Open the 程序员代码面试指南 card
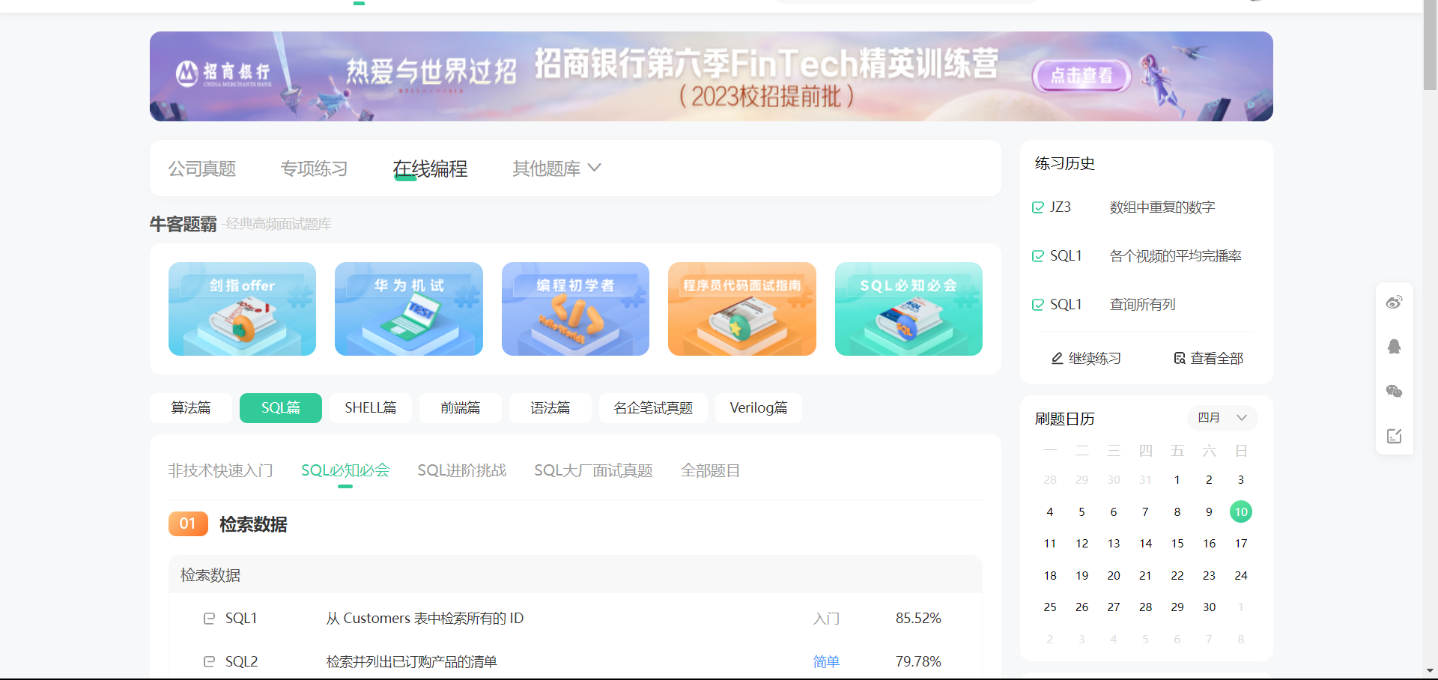 pos(742,309)
